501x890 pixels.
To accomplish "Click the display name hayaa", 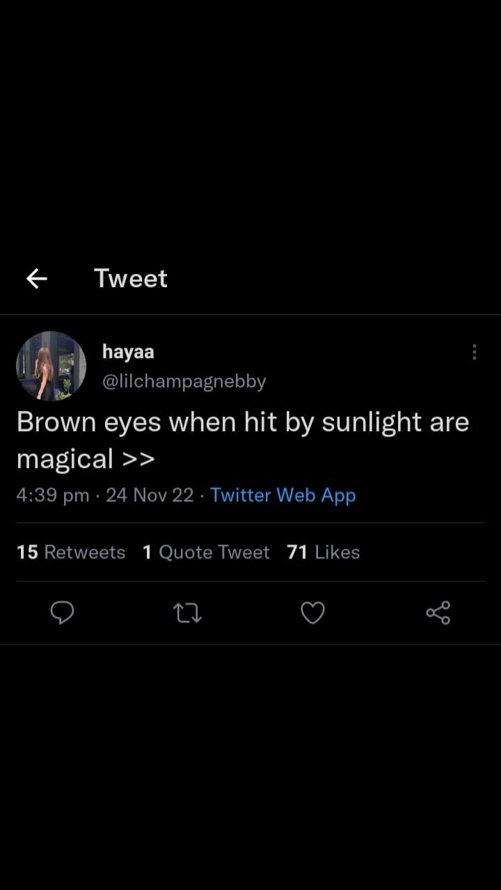I will click(128, 352).
